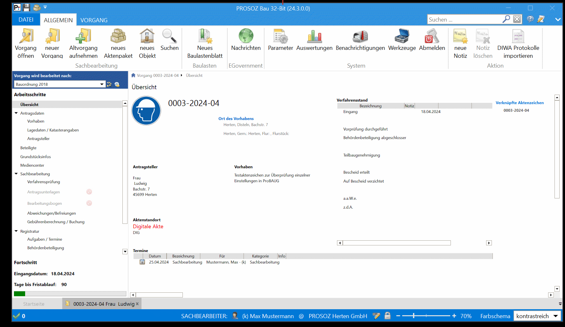Click the lock icon in status bar
Screen dimensions: 565x327
(x=387, y=316)
